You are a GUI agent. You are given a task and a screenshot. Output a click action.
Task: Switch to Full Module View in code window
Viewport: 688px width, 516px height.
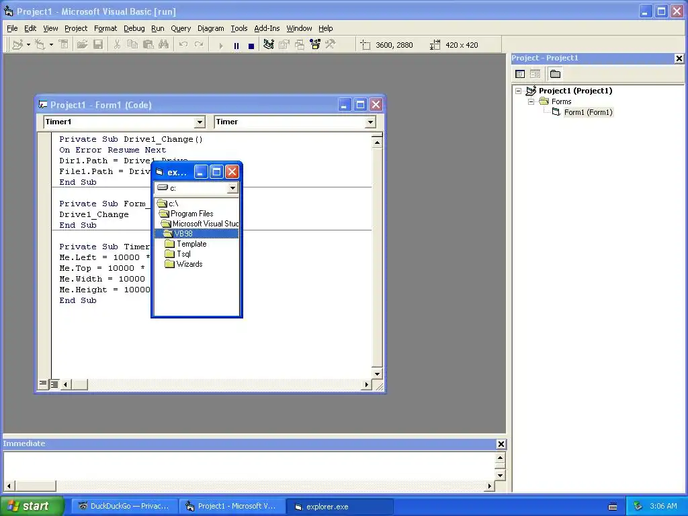pos(54,384)
